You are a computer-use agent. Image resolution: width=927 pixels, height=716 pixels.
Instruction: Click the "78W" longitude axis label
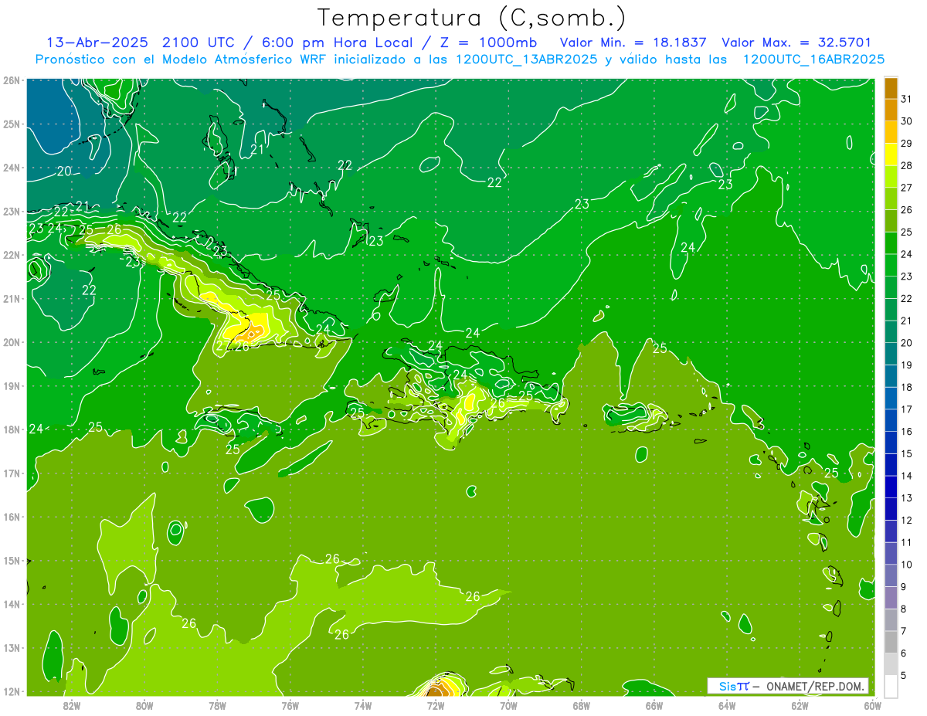(x=217, y=705)
